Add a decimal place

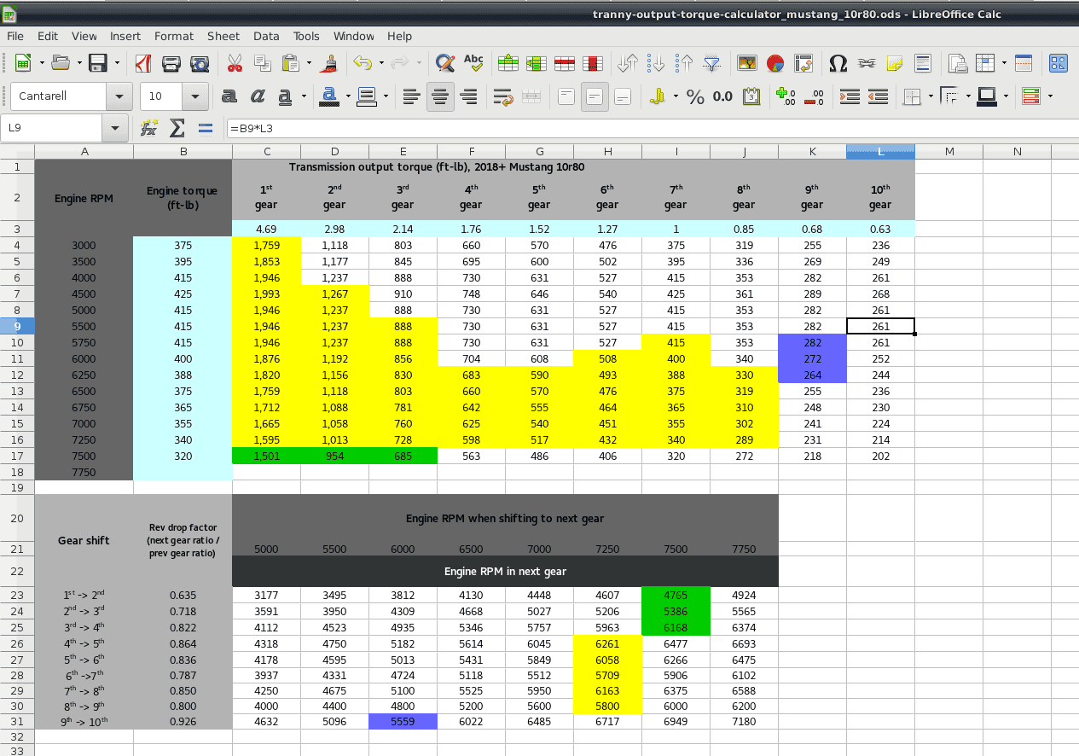tap(786, 96)
